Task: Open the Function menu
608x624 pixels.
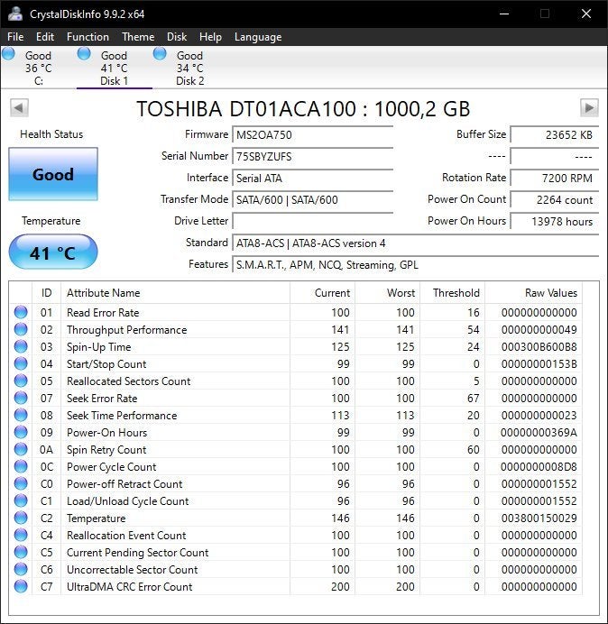Action: point(88,37)
